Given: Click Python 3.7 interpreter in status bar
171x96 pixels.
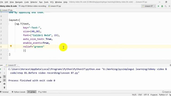Looking at the screenshot, I should tap(163, 95).
